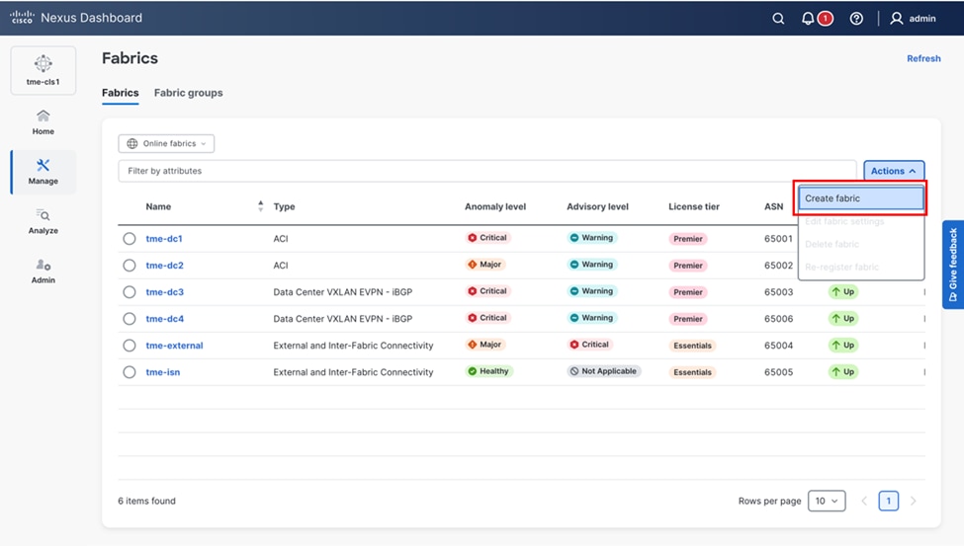The image size is (964, 546).
Task: Click the Filter by attributes field
Action: pos(486,171)
